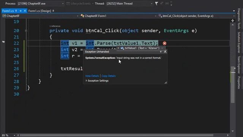This screenshot has width=243, height=137.
Task: Open the Diagnostic Tools side tab
Action: point(239,19)
